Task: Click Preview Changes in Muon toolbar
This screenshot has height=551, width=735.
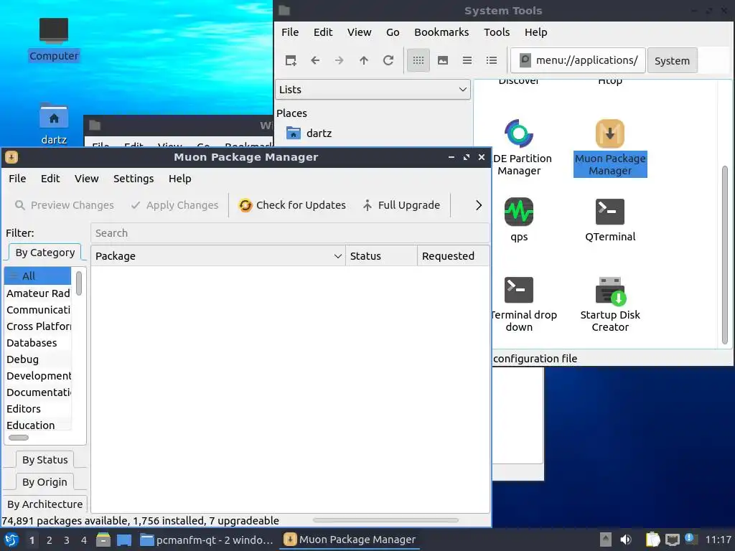Action: pos(64,205)
